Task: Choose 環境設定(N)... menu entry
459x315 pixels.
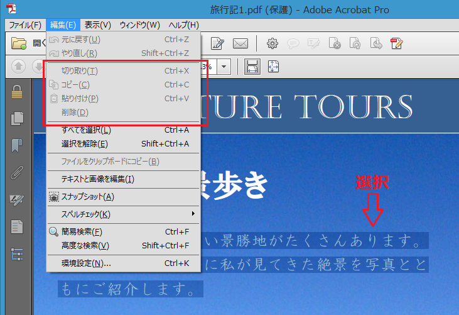Action: coord(124,263)
